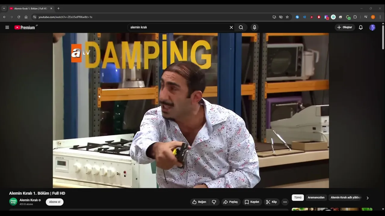
Task: Open the red stop-hand blocker extension
Action: point(319,17)
